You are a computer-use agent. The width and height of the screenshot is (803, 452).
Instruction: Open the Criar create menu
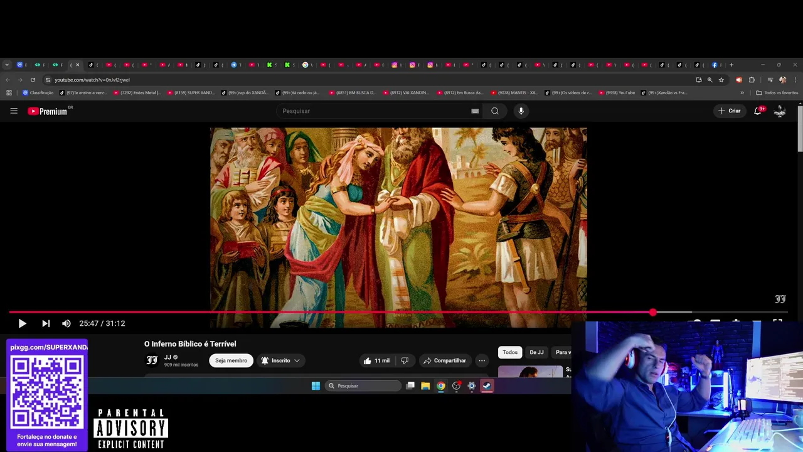(730, 111)
